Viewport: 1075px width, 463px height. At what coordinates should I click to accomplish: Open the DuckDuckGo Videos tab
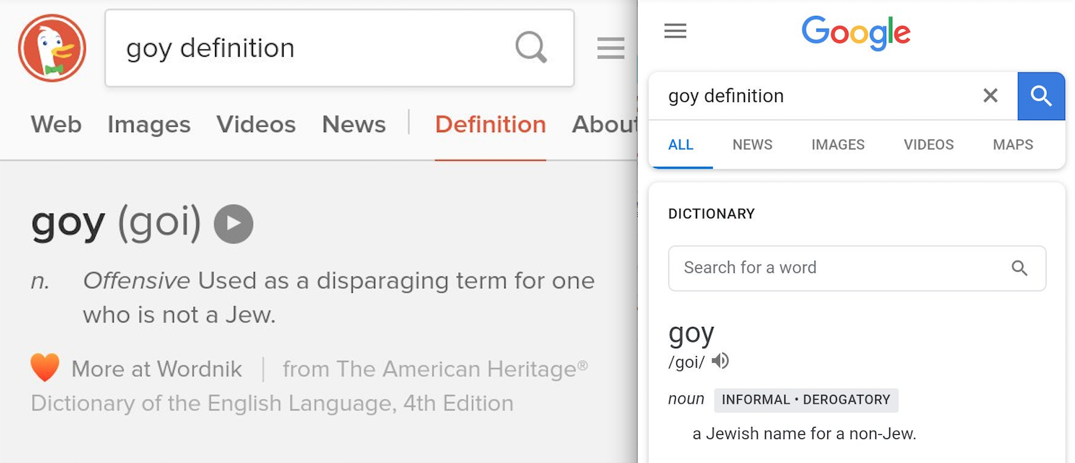point(256,125)
